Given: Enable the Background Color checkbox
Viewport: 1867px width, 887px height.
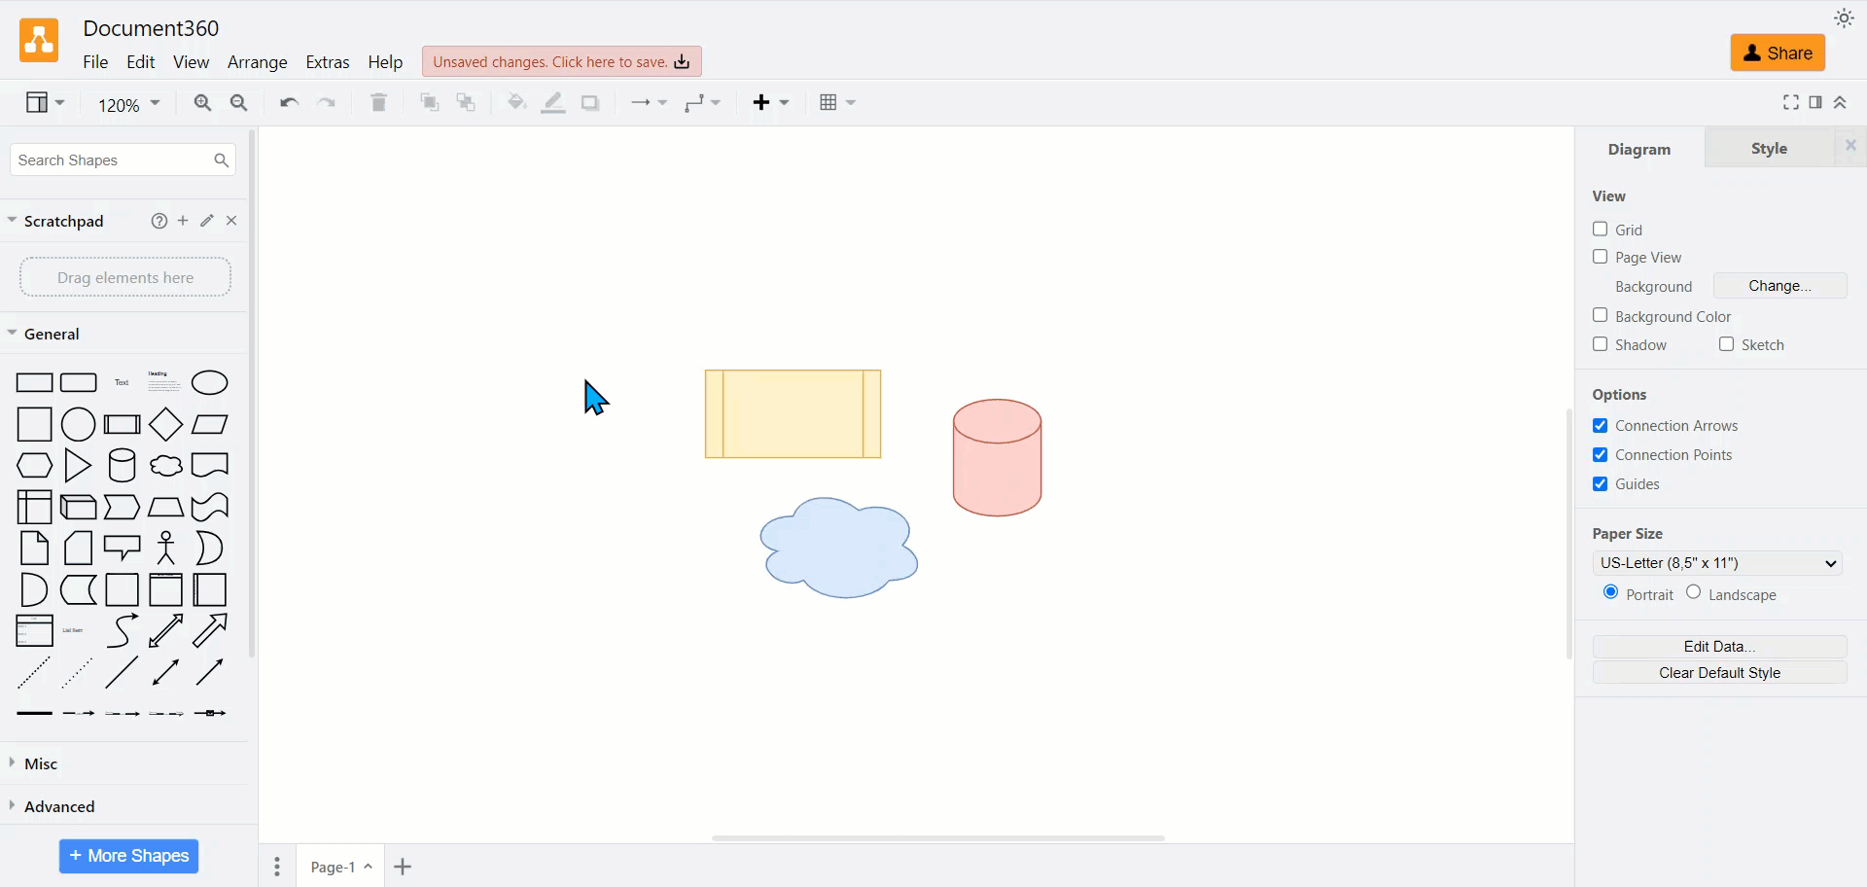Looking at the screenshot, I should 1601,316.
